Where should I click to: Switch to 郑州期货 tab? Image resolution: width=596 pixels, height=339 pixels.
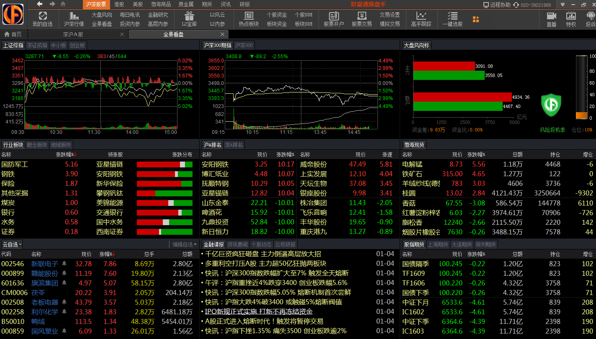click(486, 244)
